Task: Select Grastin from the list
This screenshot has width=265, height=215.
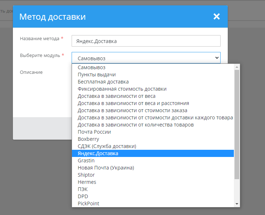Action: (86, 161)
